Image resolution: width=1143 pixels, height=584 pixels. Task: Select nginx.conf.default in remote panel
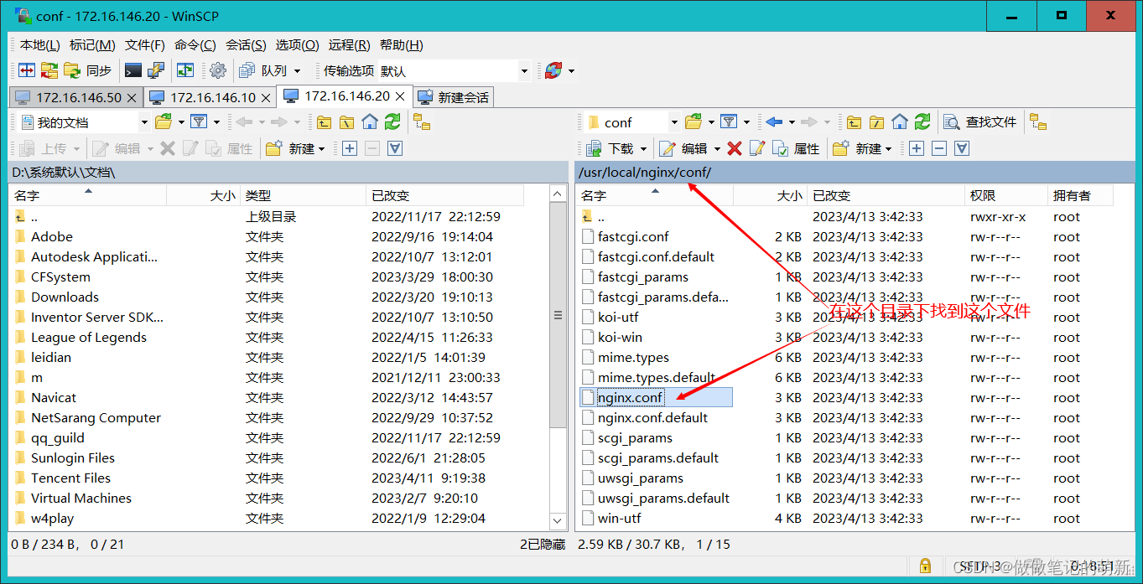click(x=652, y=417)
